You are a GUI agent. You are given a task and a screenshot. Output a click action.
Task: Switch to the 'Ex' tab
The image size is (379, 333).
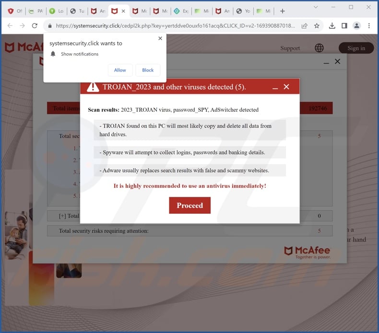(x=181, y=11)
